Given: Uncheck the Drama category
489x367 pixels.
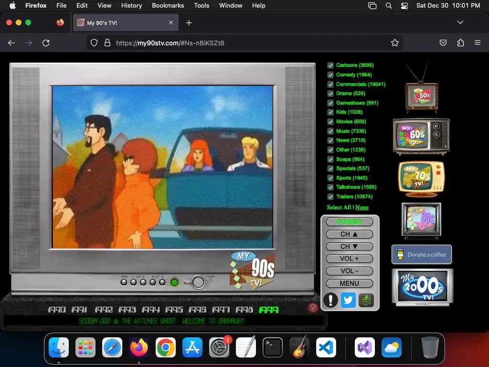Looking at the screenshot, I should point(330,93).
